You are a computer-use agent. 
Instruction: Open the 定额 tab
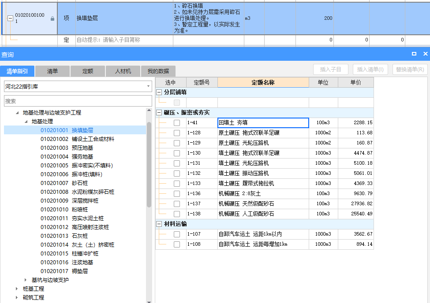click(x=88, y=71)
